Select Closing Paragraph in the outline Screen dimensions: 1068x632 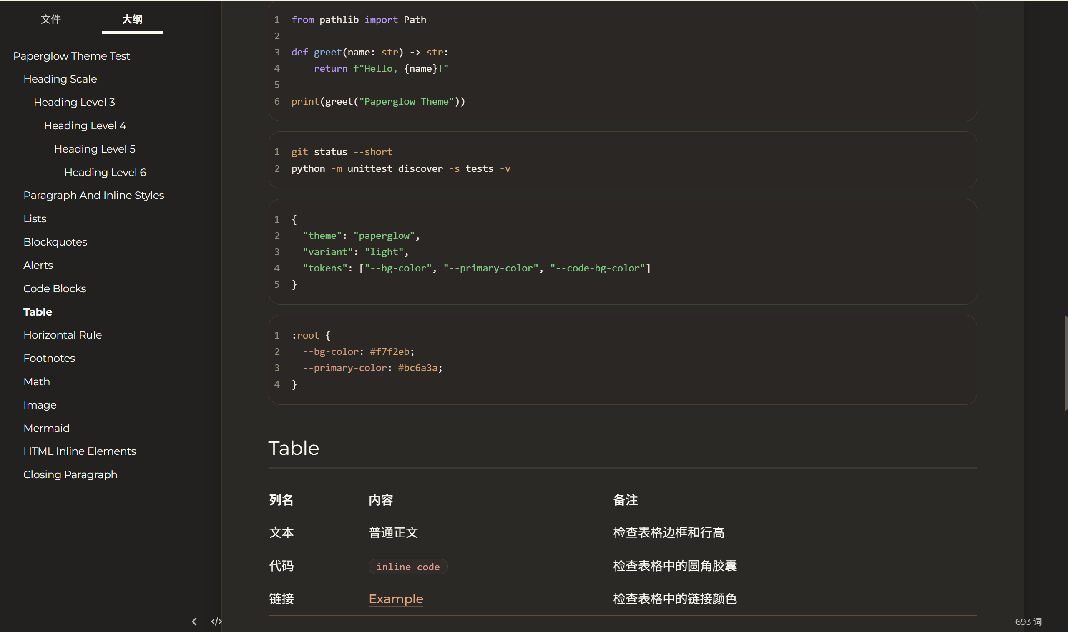click(70, 474)
